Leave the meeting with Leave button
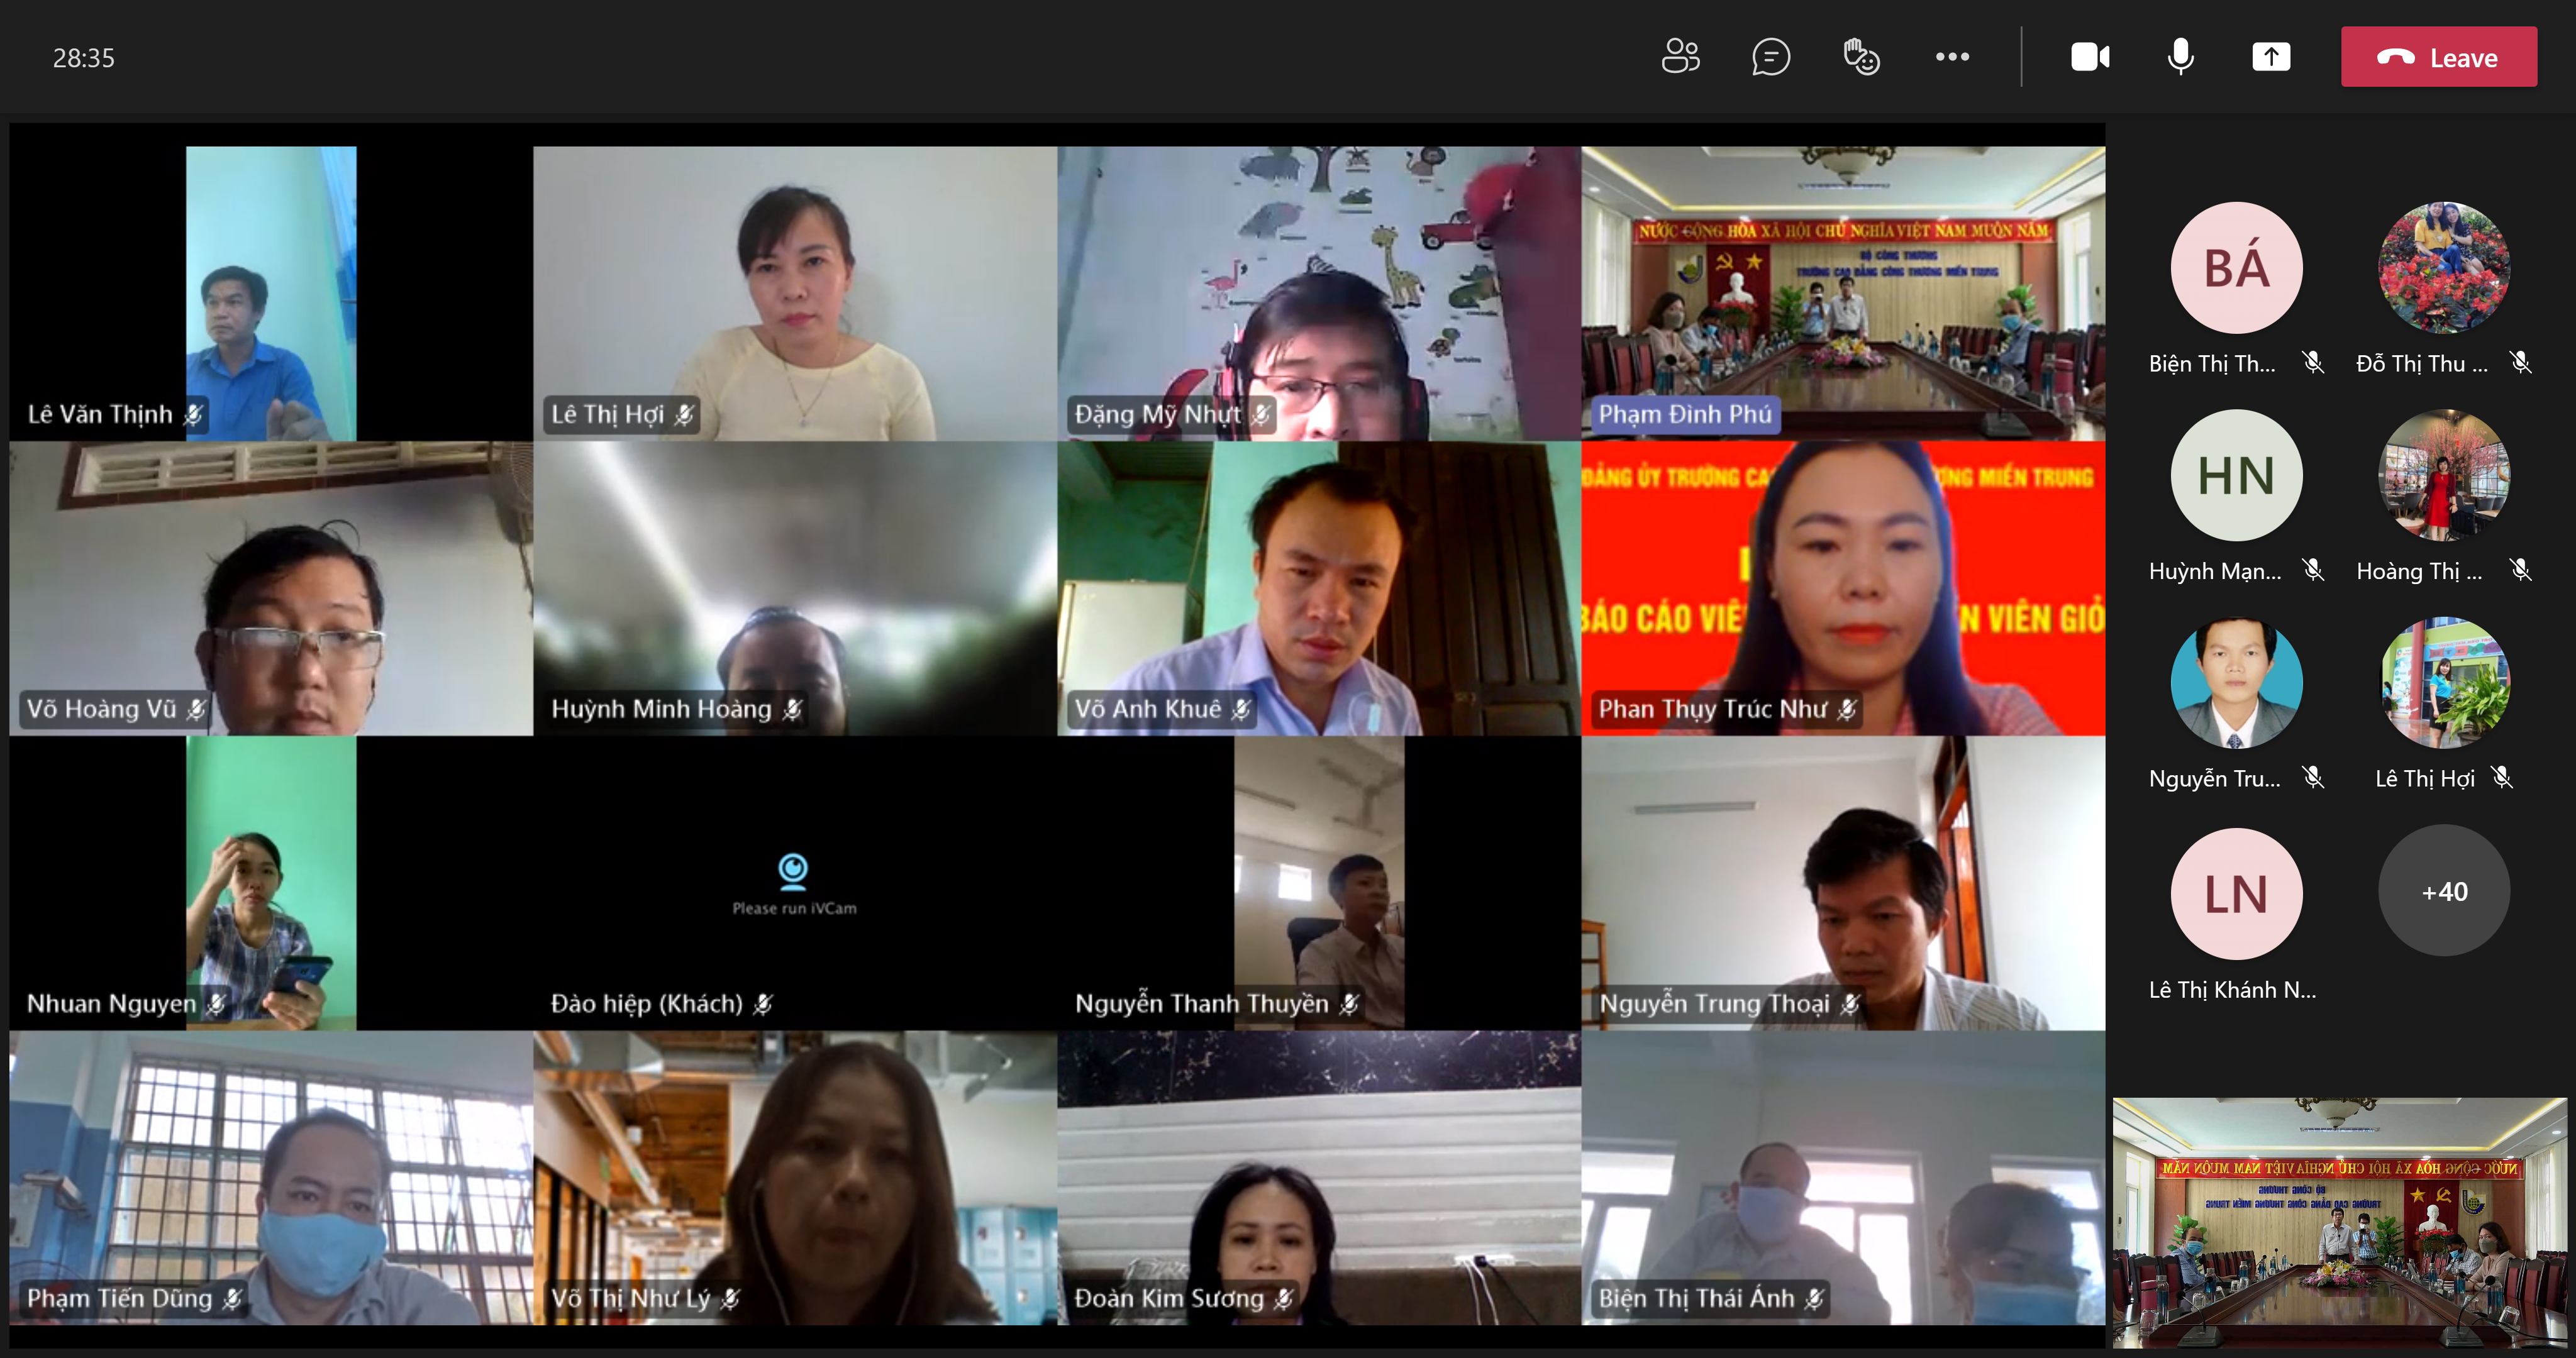This screenshot has width=2576, height=1358. click(x=2438, y=57)
